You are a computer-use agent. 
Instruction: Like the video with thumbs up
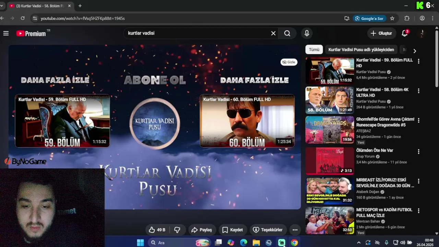157,230
